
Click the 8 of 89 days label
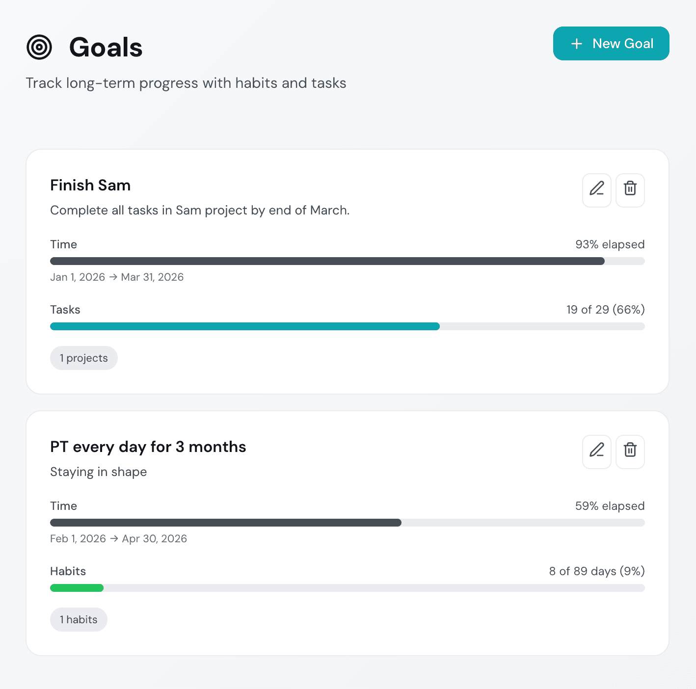point(596,571)
